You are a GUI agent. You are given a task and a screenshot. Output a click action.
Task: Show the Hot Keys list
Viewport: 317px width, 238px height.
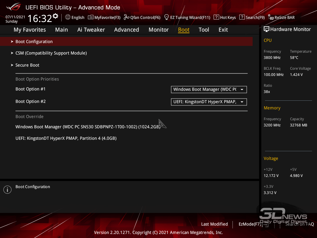pyautogui.click(x=228, y=17)
